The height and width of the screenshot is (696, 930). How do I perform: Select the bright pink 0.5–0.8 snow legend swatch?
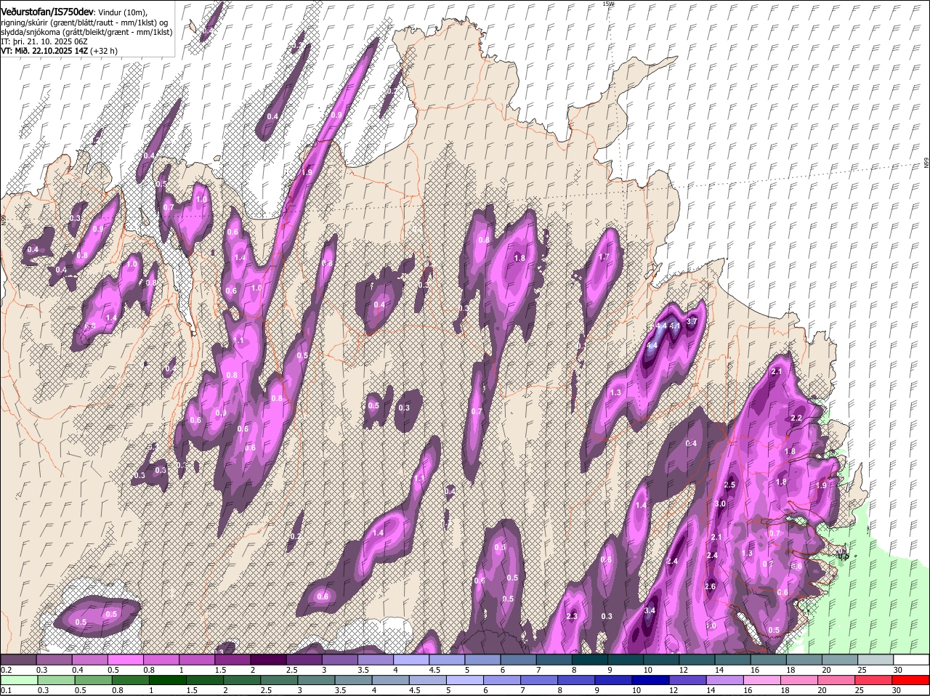pos(125,660)
